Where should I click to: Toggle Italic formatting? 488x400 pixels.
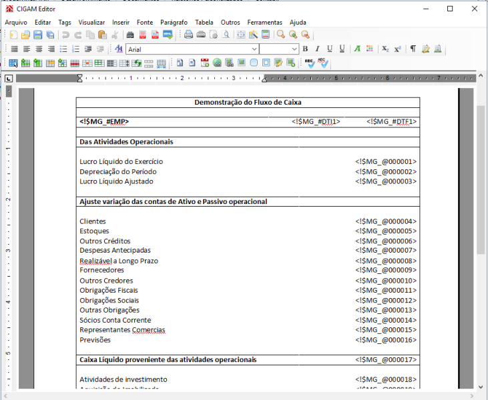coord(318,49)
